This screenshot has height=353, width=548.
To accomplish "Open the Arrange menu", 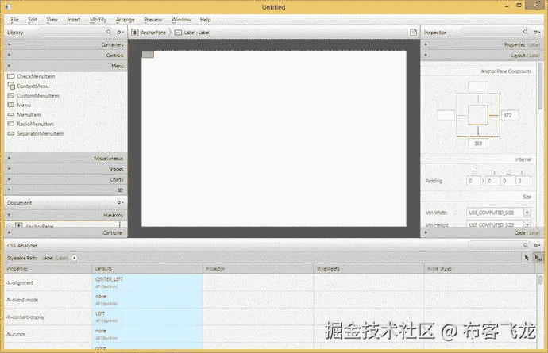I will [x=125, y=20].
